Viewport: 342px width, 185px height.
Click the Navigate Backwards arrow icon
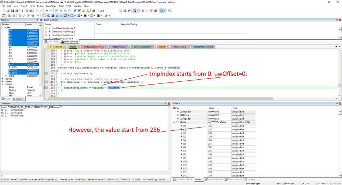point(47,11)
